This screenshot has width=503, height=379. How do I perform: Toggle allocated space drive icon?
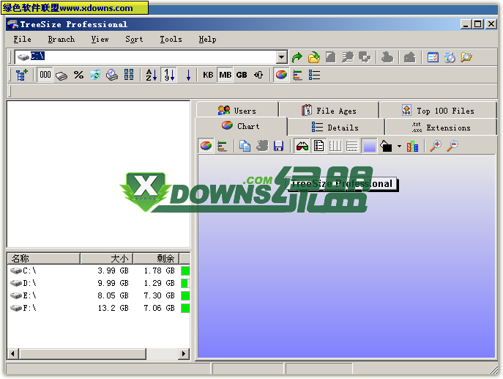coord(62,76)
